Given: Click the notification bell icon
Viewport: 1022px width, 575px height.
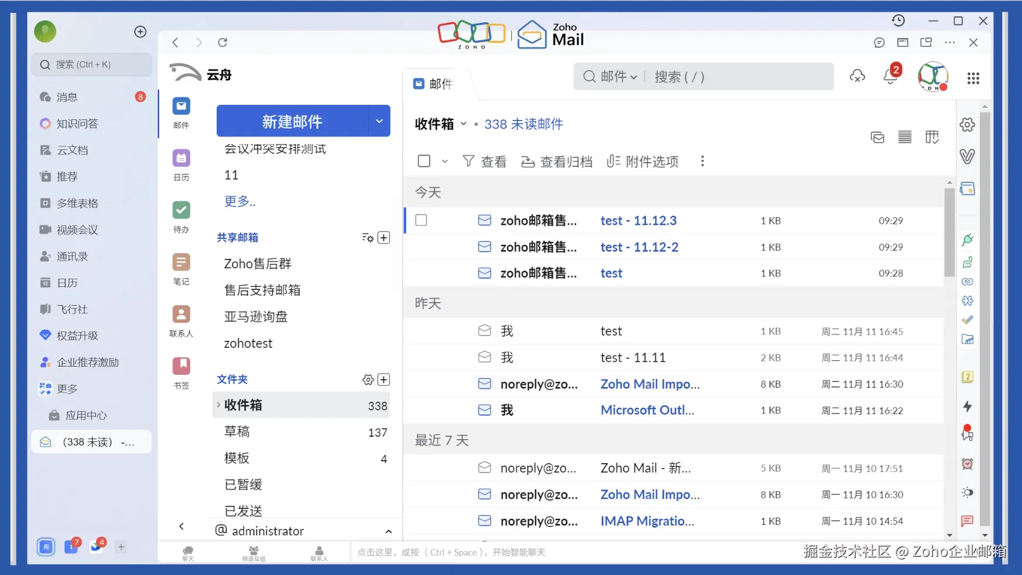Looking at the screenshot, I should tap(891, 76).
